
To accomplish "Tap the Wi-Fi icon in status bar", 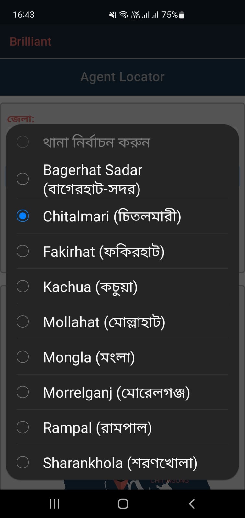I will point(124,15).
